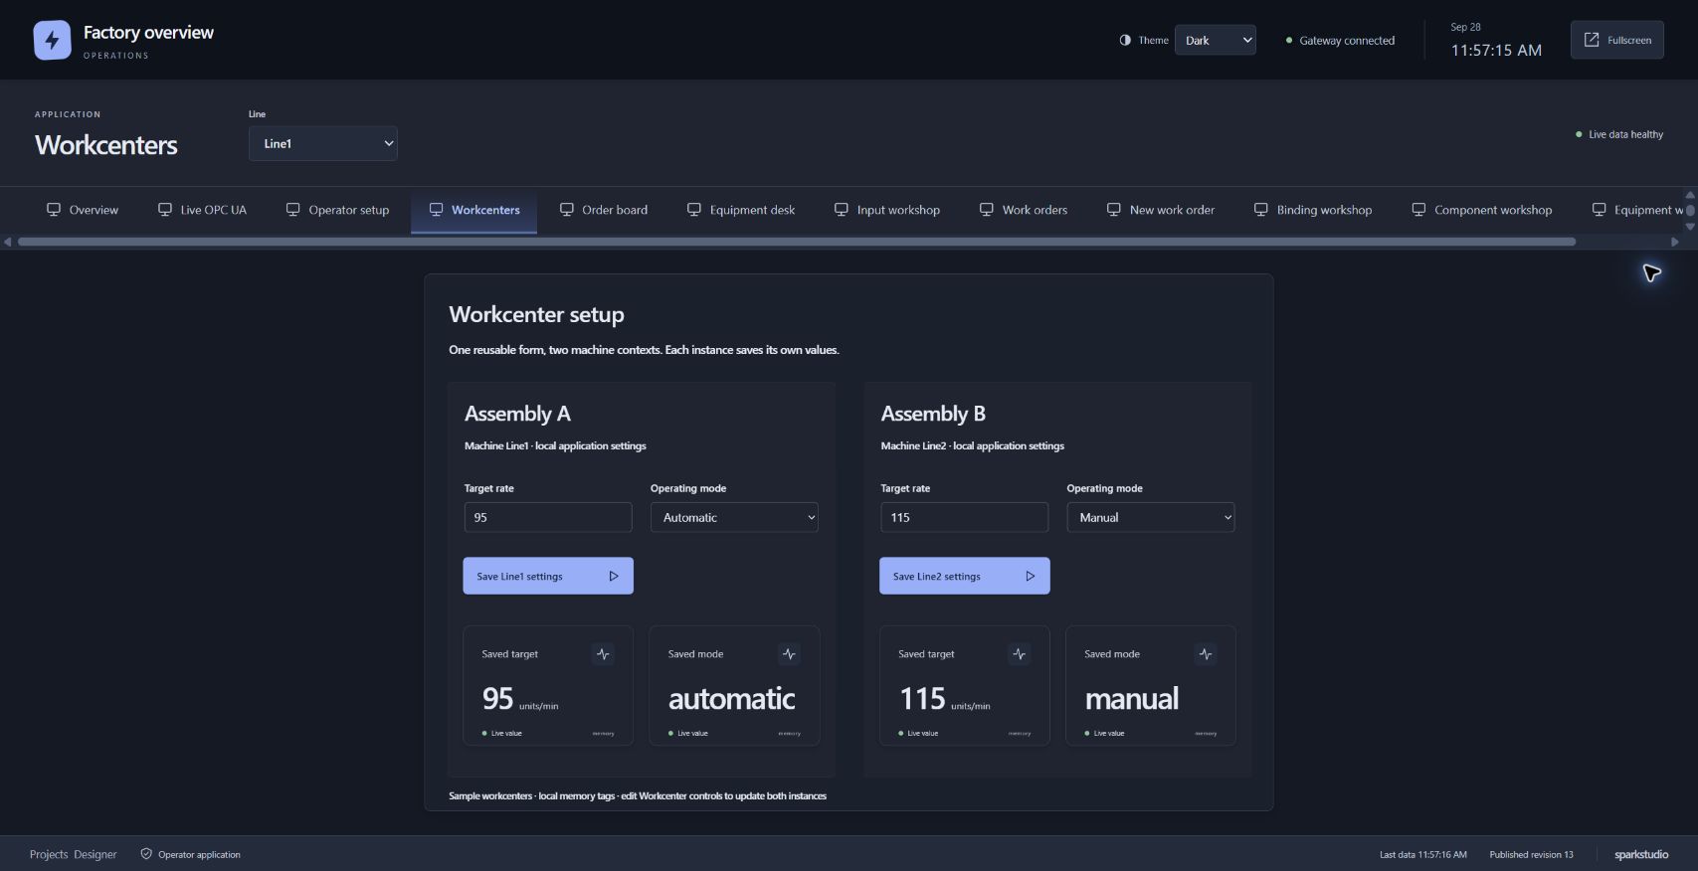The height and width of the screenshot is (871, 1698).
Task: Click the Operator application footer label
Action: pyautogui.click(x=199, y=854)
